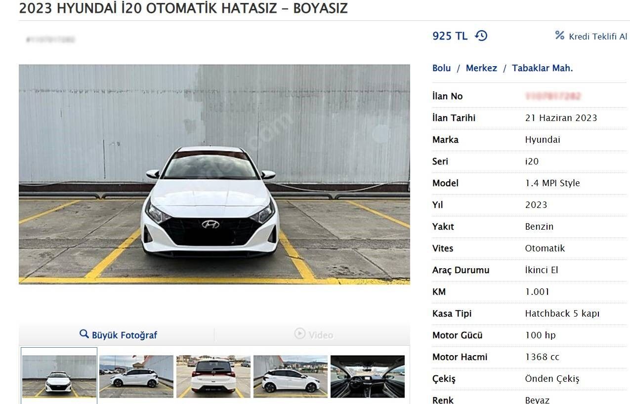Select the Merkez district link
Image resolution: width=630 pixels, height=404 pixels.
click(481, 68)
